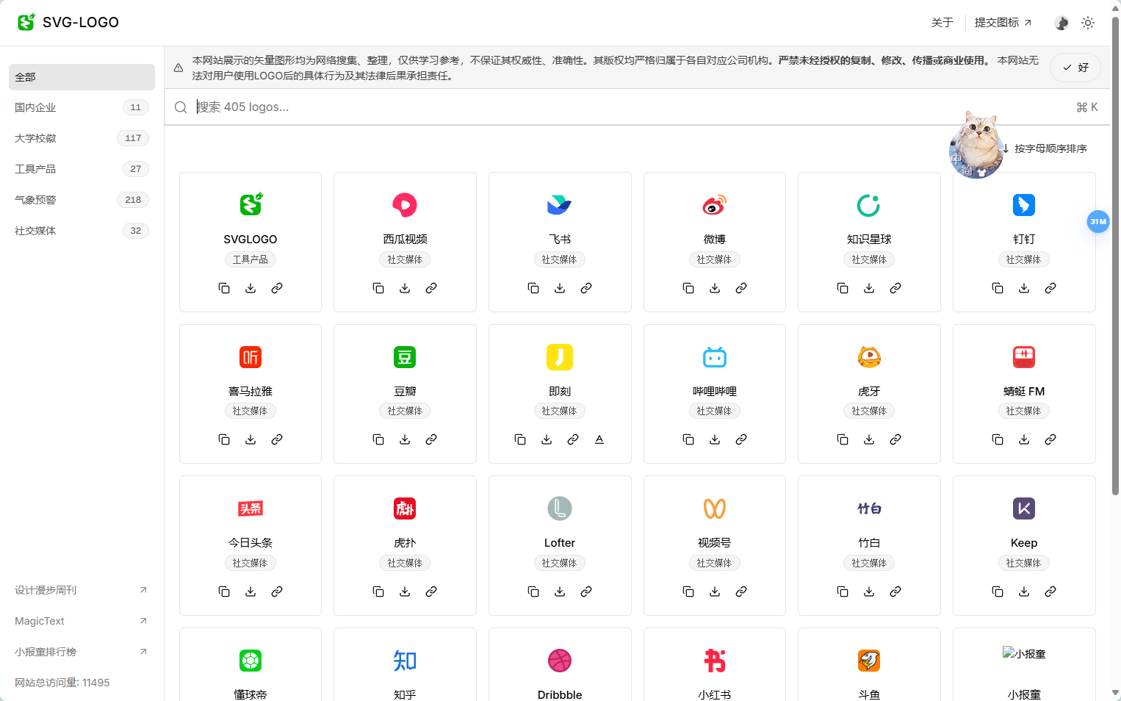Open the GitHub avatar icon in header

coord(1061,23)
